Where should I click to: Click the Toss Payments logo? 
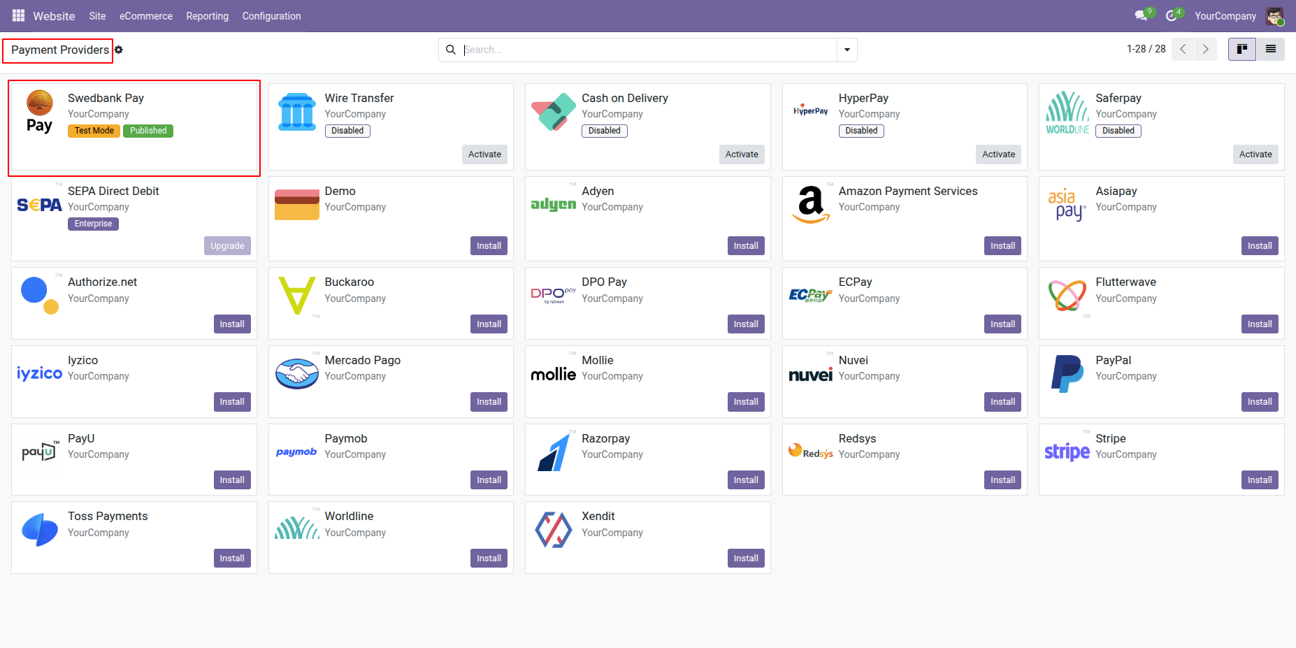[x=40, y=530]
